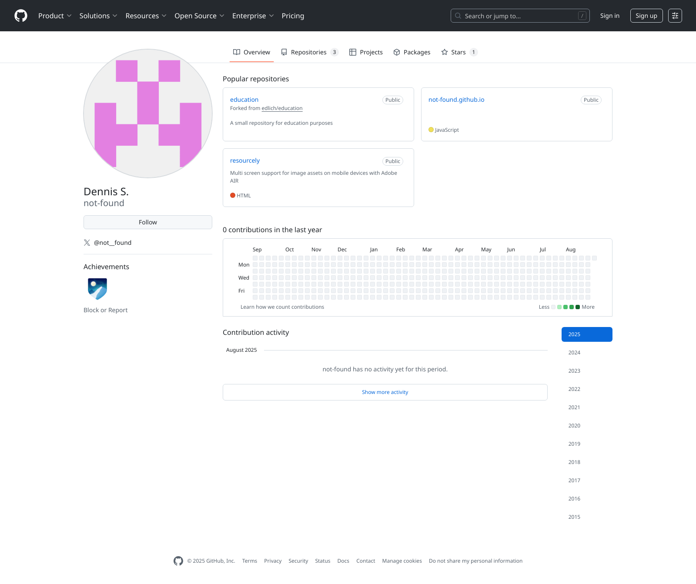
Task: Click the Stars star icon
Action: pyautogui.click(x=445, y=52)
